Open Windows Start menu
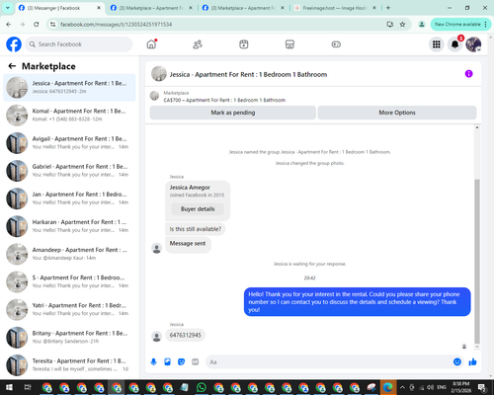 [9, 387]
